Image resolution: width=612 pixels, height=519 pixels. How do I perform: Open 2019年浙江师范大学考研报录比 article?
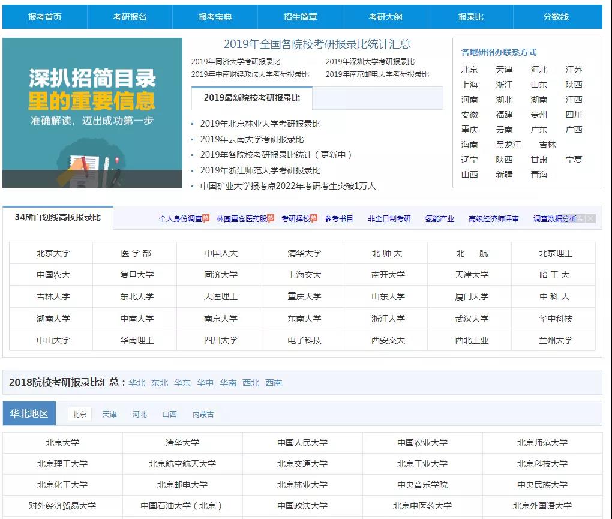click(x=260, y=170)
